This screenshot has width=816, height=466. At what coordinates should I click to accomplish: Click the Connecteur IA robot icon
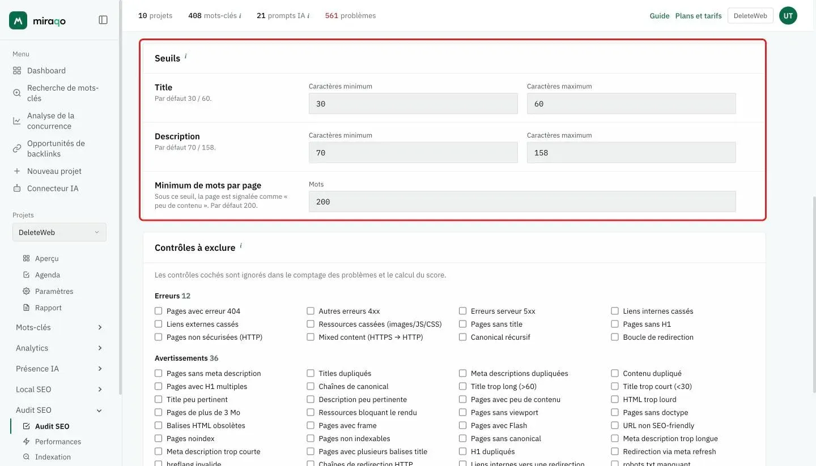click(x=17, y=189)
